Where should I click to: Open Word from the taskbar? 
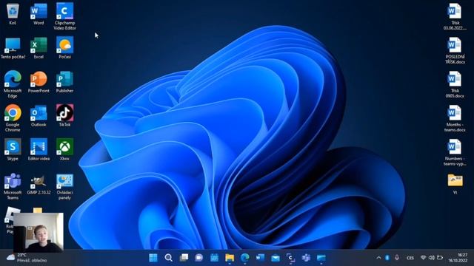point(260,258)
